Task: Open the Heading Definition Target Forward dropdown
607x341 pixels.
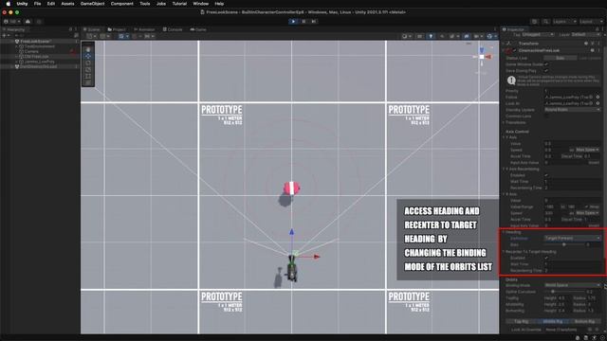Action: 572,238
